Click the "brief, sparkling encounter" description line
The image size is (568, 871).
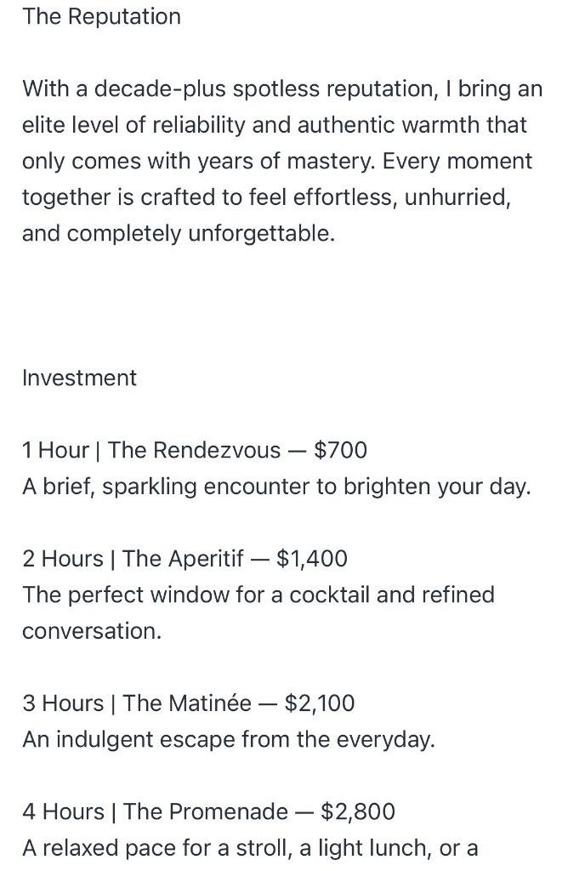[x=275, y=487]
